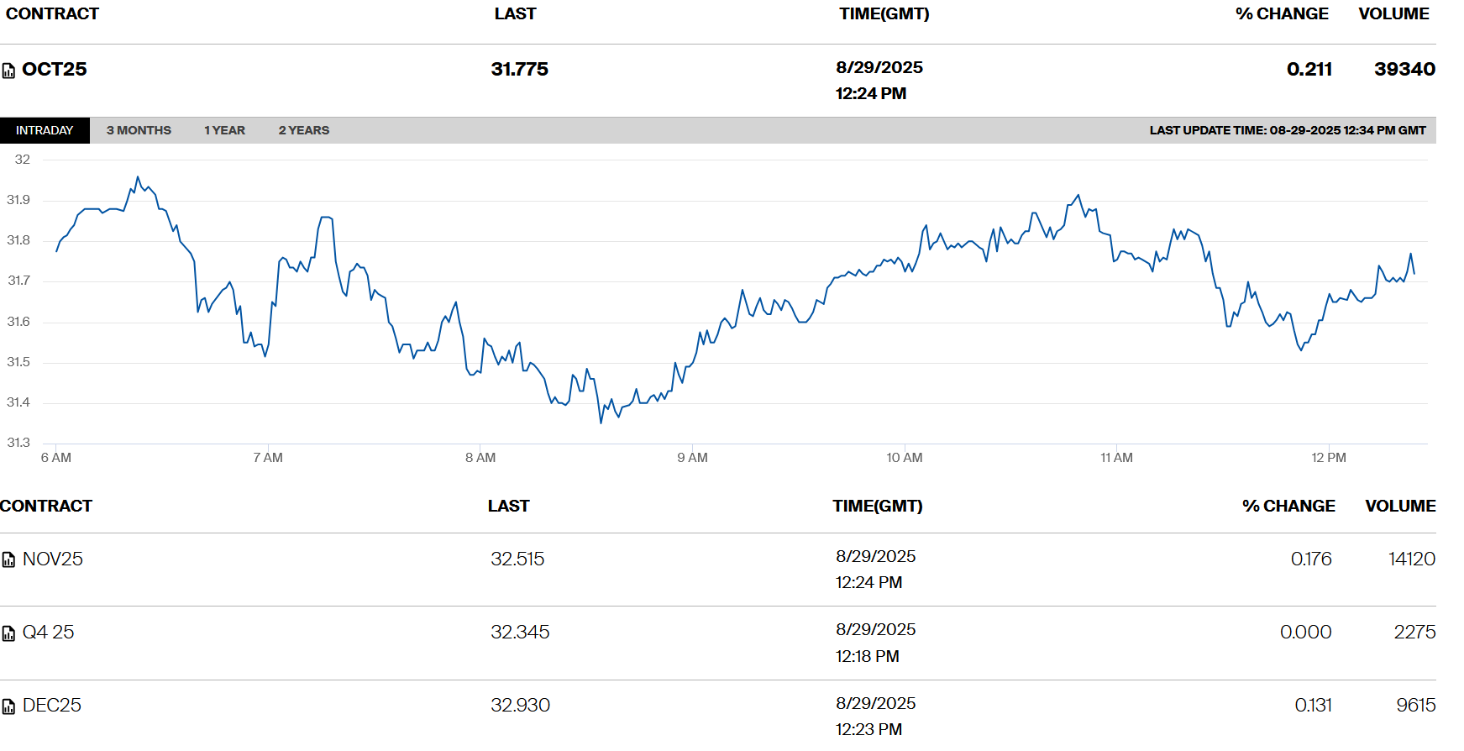
Task: Open the Q4 25 contract
Action: point(49,632)
